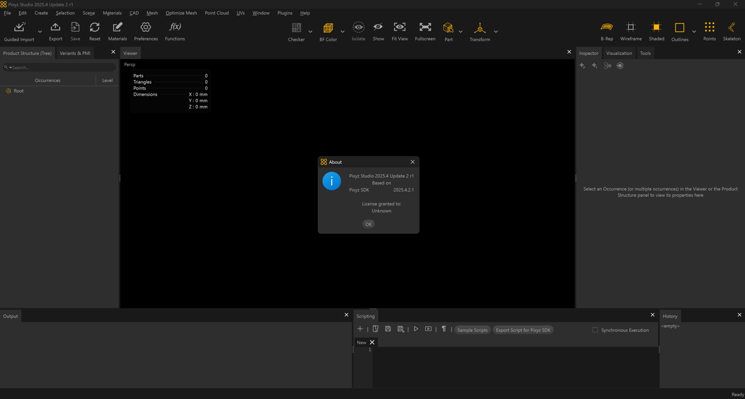This screenshot has width=745, height=399.
Task: Expand the Transform dropdown arrow
Action: (x=496, y=32)
